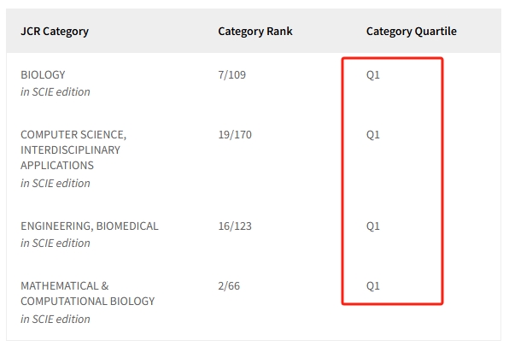This screenshot has width=509, height=346.
Task: Click the Category Rank column header
Action: (255, 32)
